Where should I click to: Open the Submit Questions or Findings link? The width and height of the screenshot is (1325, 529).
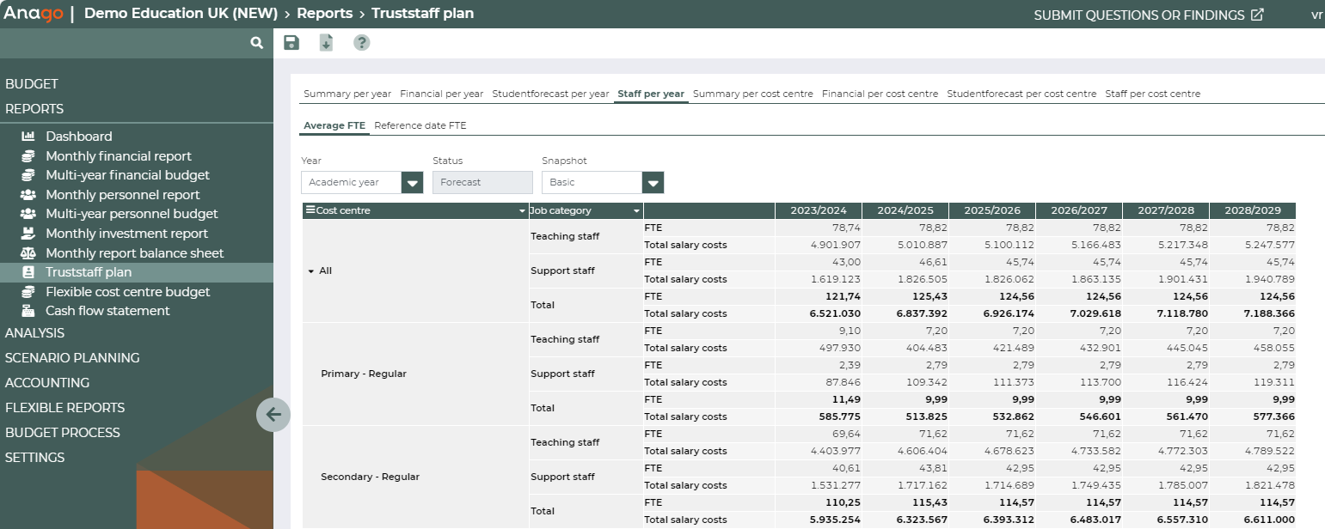point(1149,15)
